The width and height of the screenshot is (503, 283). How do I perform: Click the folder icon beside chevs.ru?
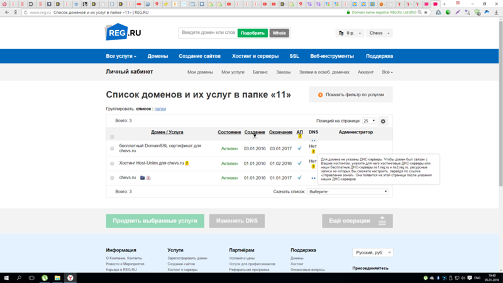[x=143, y=178]
